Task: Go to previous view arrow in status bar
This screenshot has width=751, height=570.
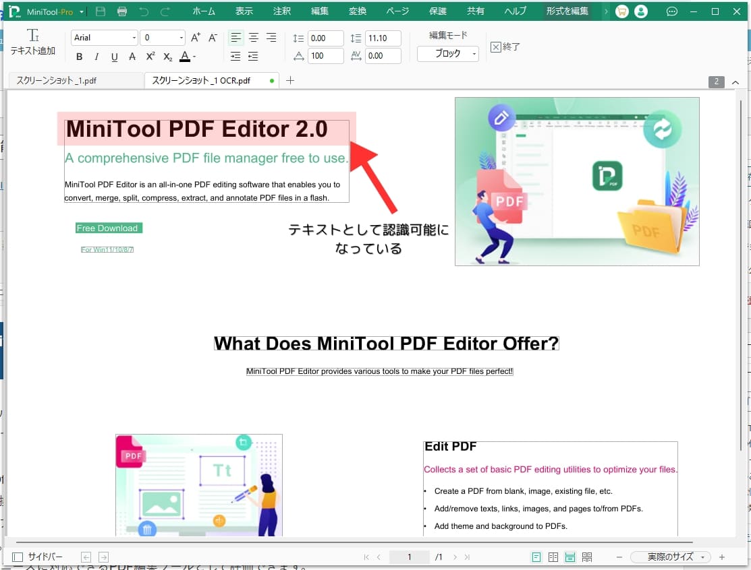Action: tap(86, 557)
